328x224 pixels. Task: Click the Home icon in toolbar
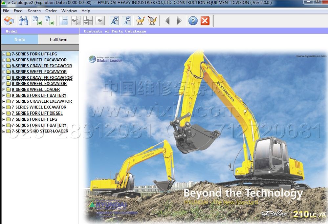coord(9,21)
